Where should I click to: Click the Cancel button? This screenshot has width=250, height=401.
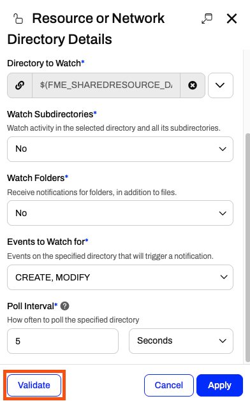[x=169, y=385]
